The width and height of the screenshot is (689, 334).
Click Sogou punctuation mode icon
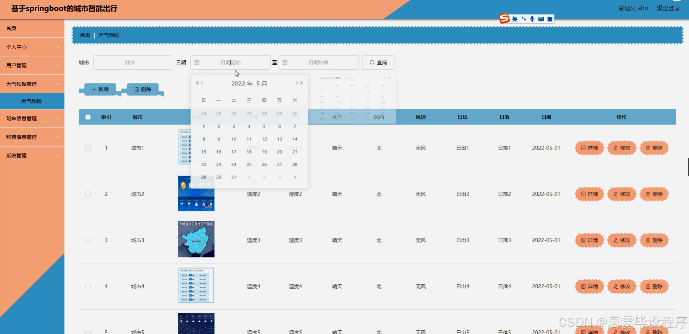[524, 19]
